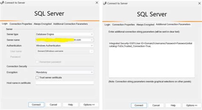Open the Authentication dropdown
Screen dimensions: 202x110
pos(65,46)
